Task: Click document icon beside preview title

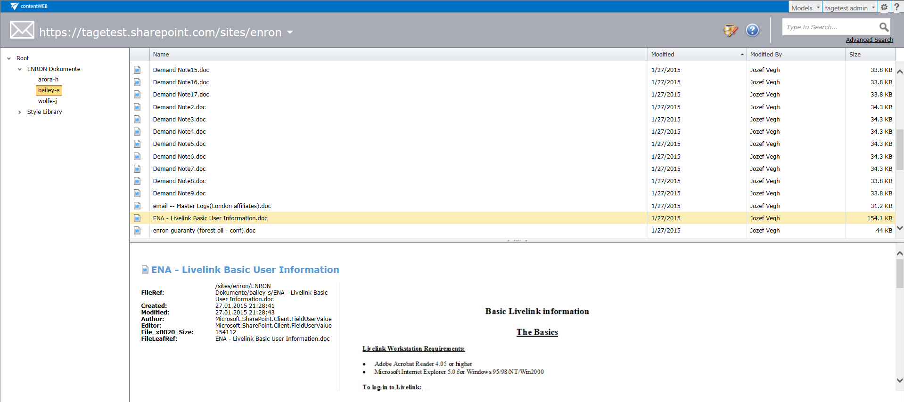Action: 145,270
